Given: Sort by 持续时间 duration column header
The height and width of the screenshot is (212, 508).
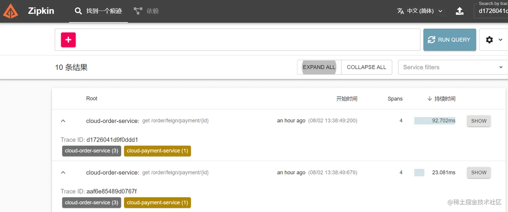Looking at the screenshot, I should 441,99.
